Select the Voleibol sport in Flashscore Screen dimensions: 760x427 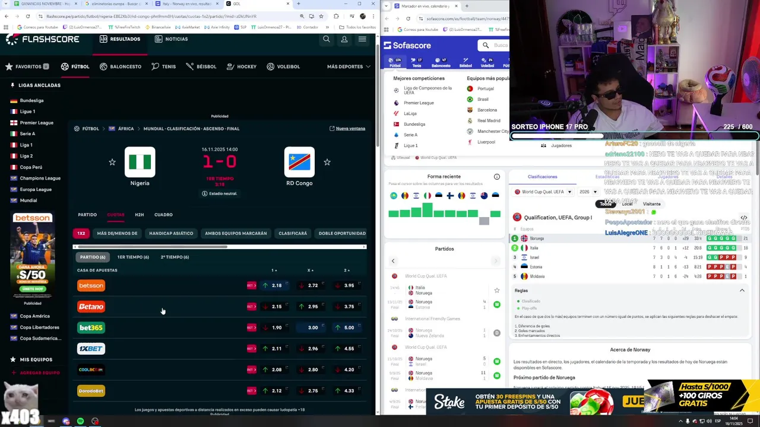click(x=283, y=66)
